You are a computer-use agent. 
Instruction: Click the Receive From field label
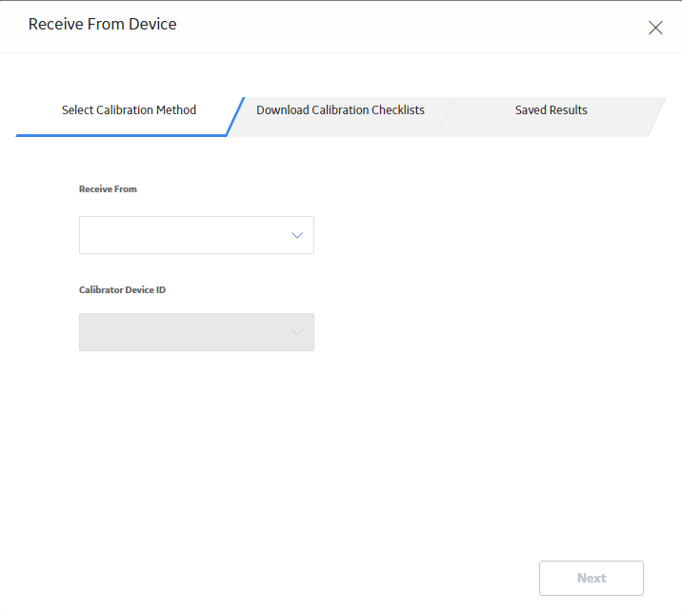pos(108,189)
